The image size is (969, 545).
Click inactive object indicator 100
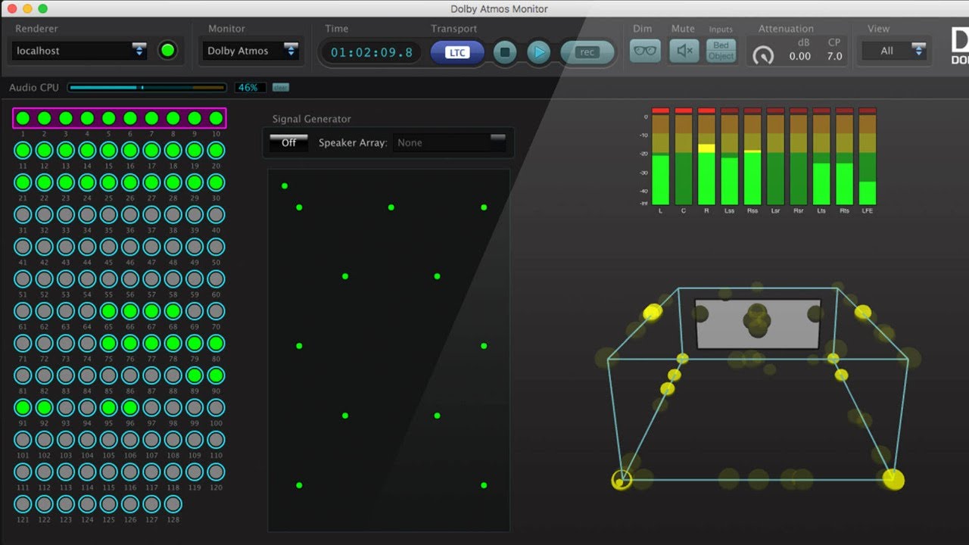pos(216,407)
